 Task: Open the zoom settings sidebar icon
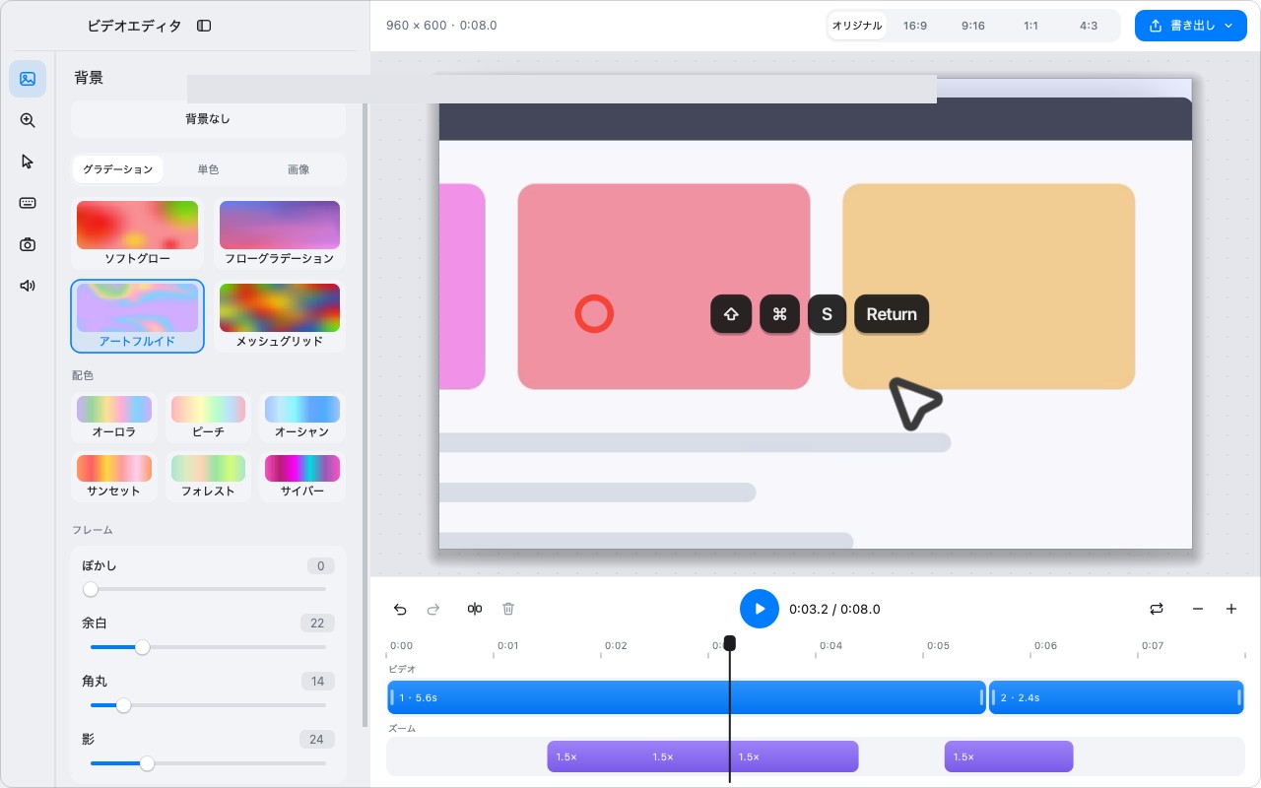(x=28, y=120)
